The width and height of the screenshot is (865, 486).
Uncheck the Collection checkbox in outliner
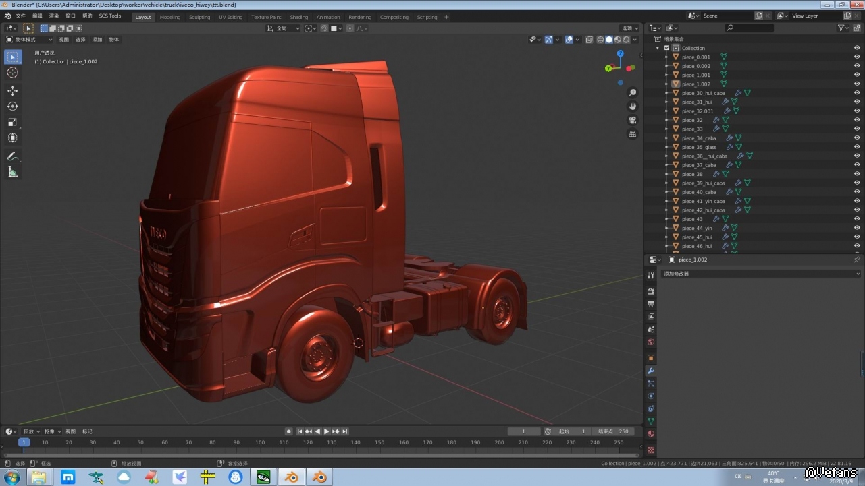[666, 48]
